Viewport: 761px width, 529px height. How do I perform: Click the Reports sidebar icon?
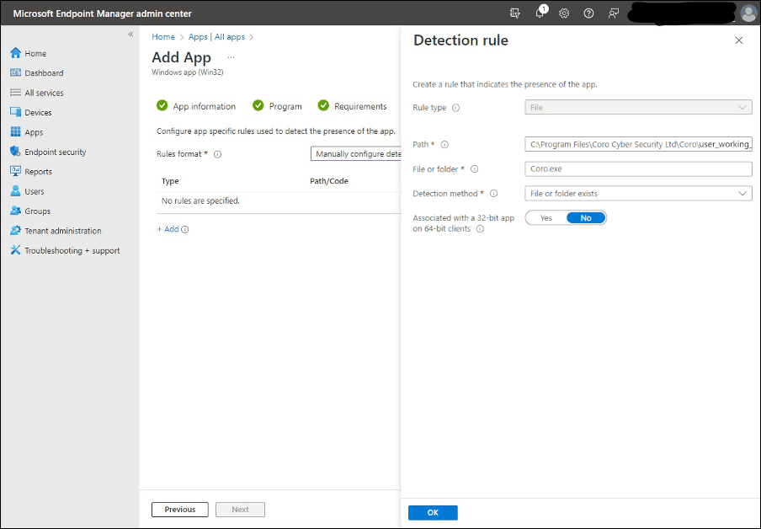click(x=15, y=171)
